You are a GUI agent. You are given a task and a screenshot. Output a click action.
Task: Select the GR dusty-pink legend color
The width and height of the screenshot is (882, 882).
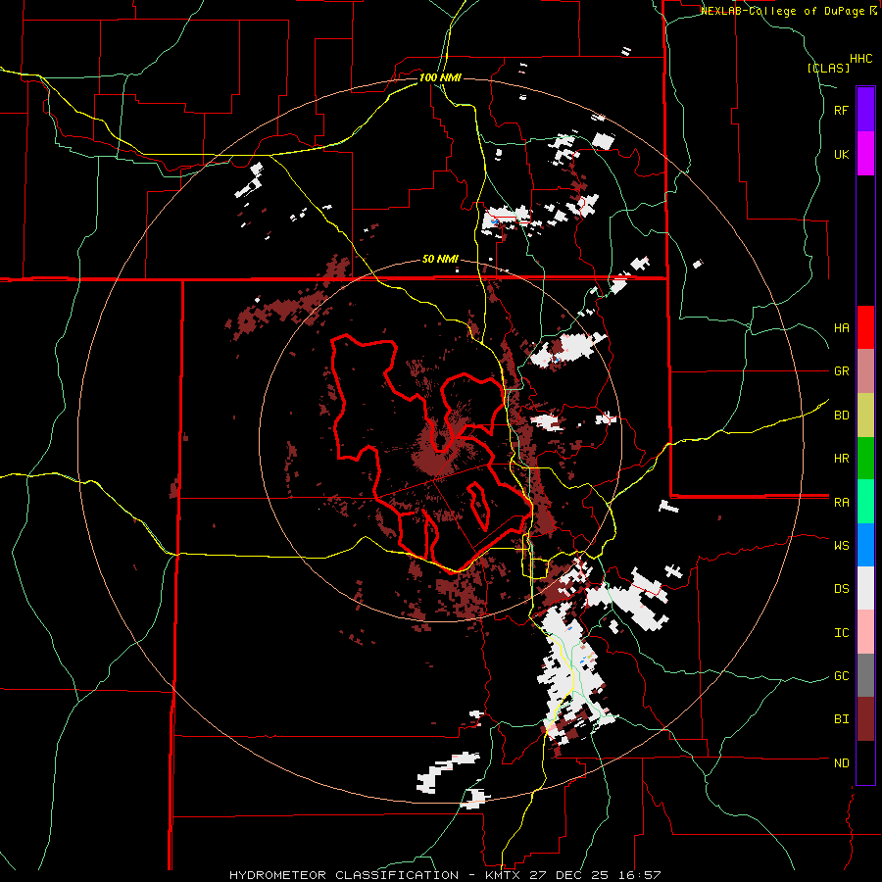(865, 371)
